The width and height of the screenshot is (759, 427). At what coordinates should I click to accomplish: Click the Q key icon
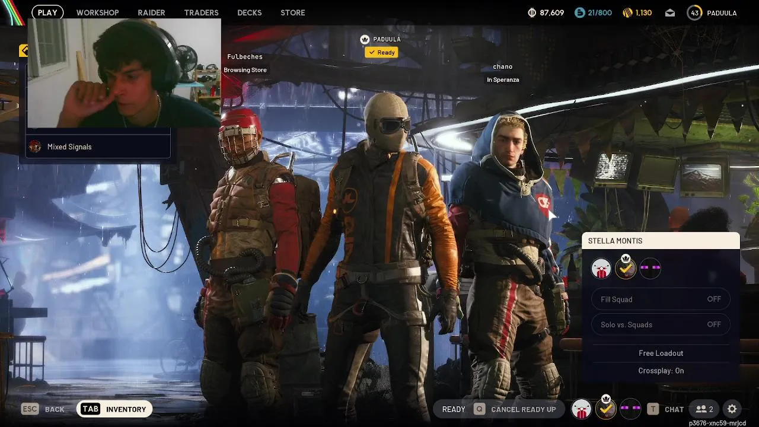click(479, 409)
